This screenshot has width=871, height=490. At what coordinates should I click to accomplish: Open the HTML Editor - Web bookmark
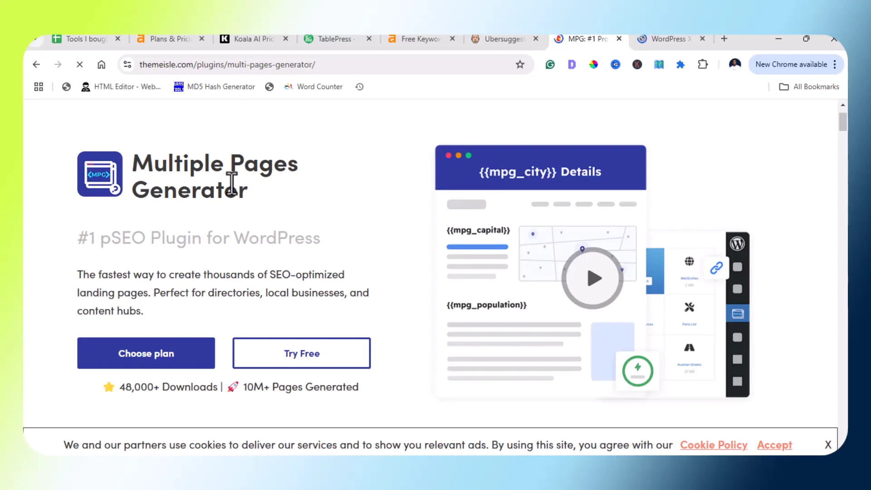click(x=121, y=87)
